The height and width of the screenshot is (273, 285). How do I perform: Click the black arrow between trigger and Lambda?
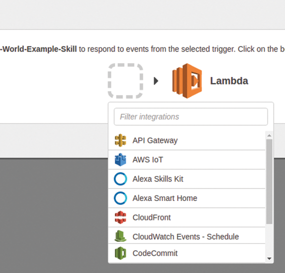[x=156, y=81]
